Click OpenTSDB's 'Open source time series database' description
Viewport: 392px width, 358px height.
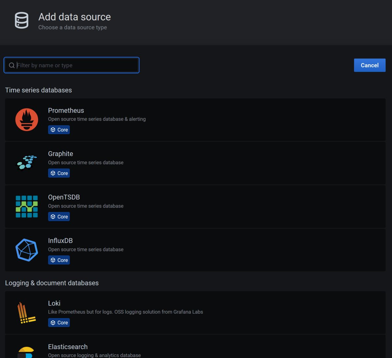[x=86, y=206]
